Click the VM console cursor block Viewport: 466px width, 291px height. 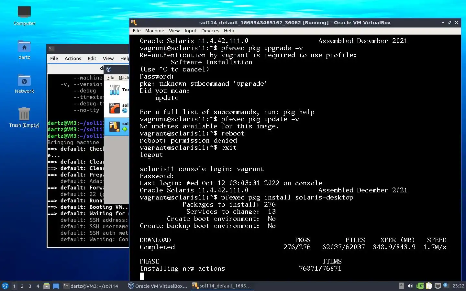(x=142, y=276)
